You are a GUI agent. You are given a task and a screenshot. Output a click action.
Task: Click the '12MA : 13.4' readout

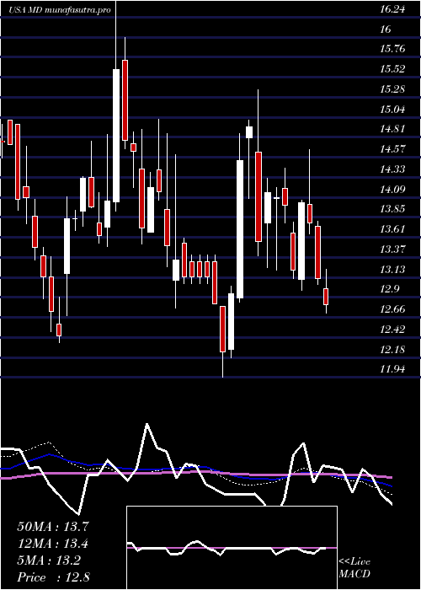(53, 544)
